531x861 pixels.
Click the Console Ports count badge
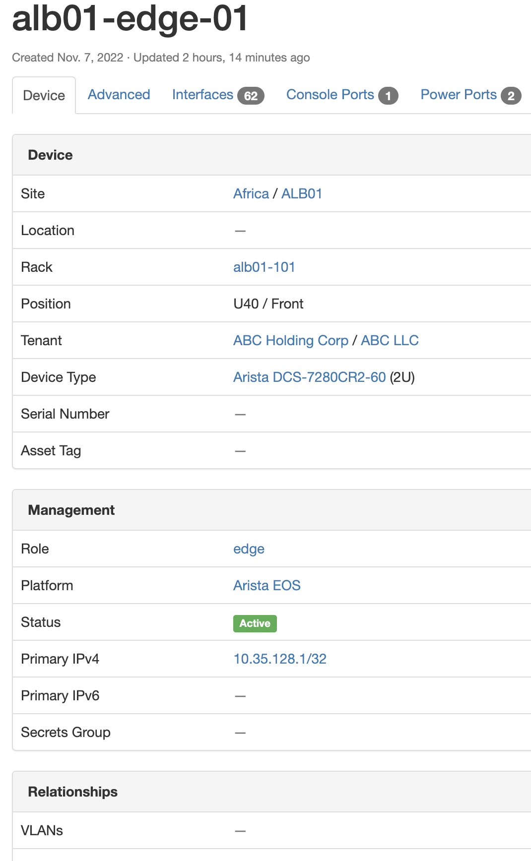point(388,96)
